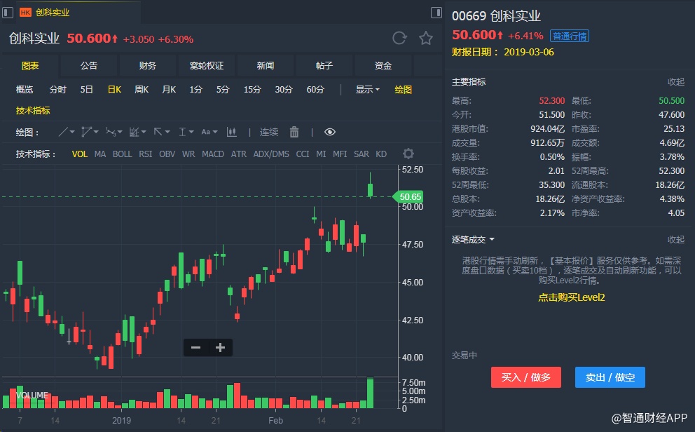This screenshot has height=432, width=695.
Task: Refresh the 创科实业 quote data
Action: (399, 38)
